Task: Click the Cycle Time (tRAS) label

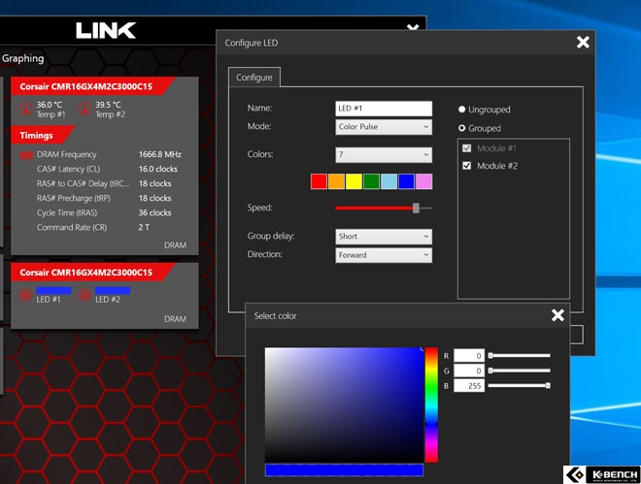Action: click(67, 212)
